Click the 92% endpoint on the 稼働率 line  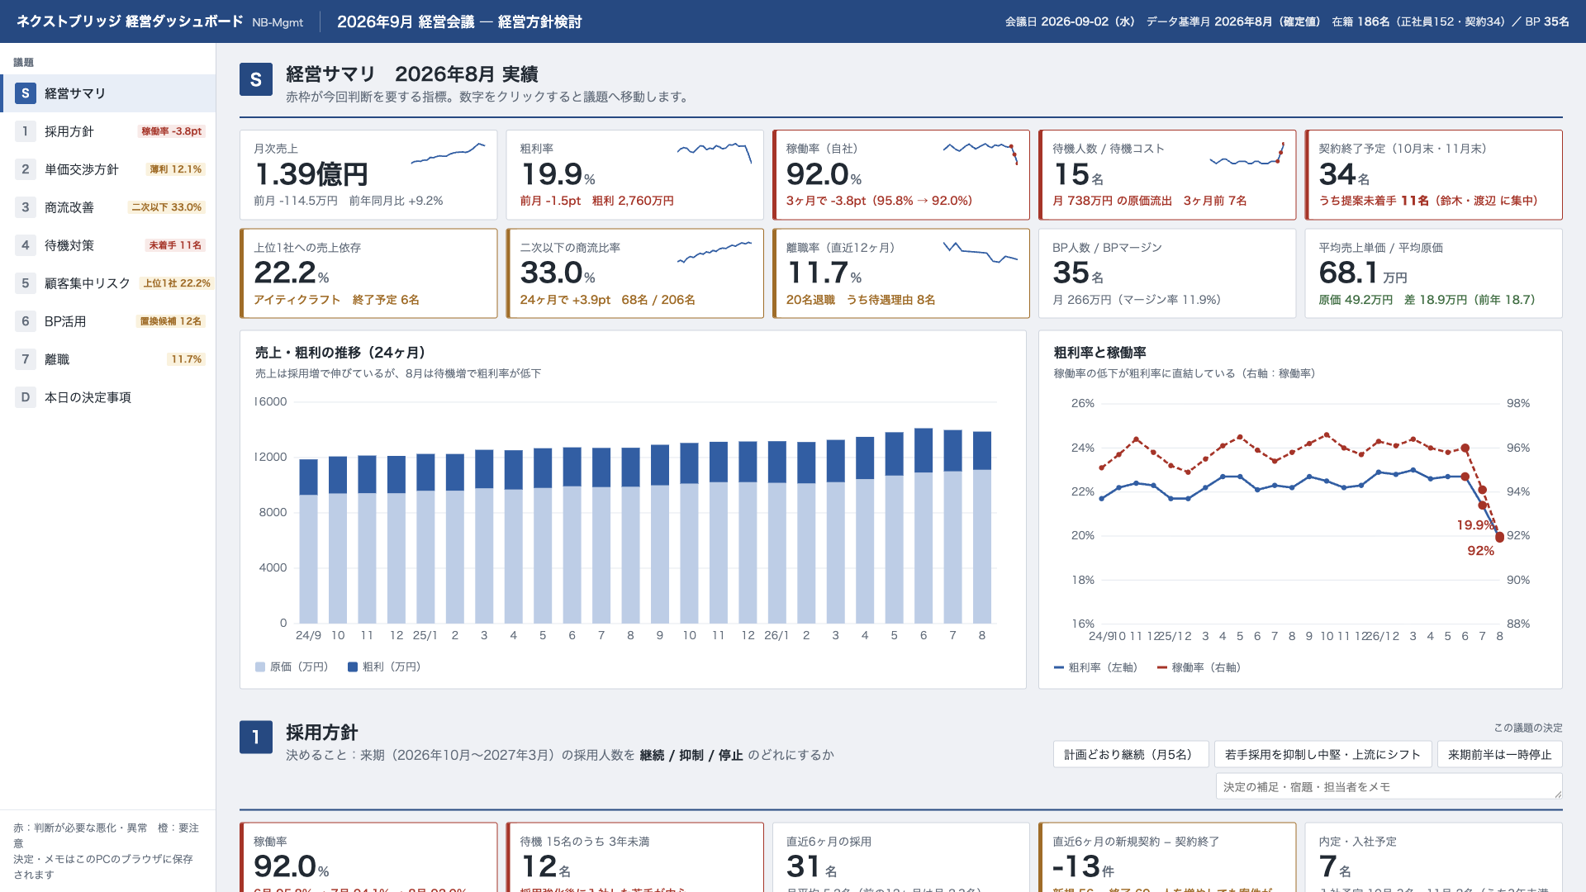[1499, 538]
